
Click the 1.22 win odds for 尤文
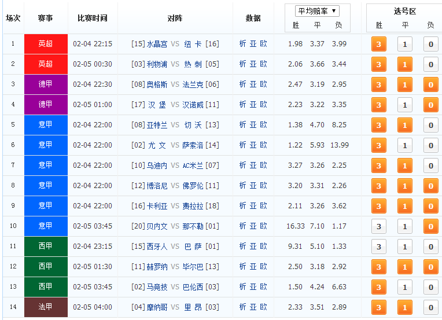pos(295,145)
